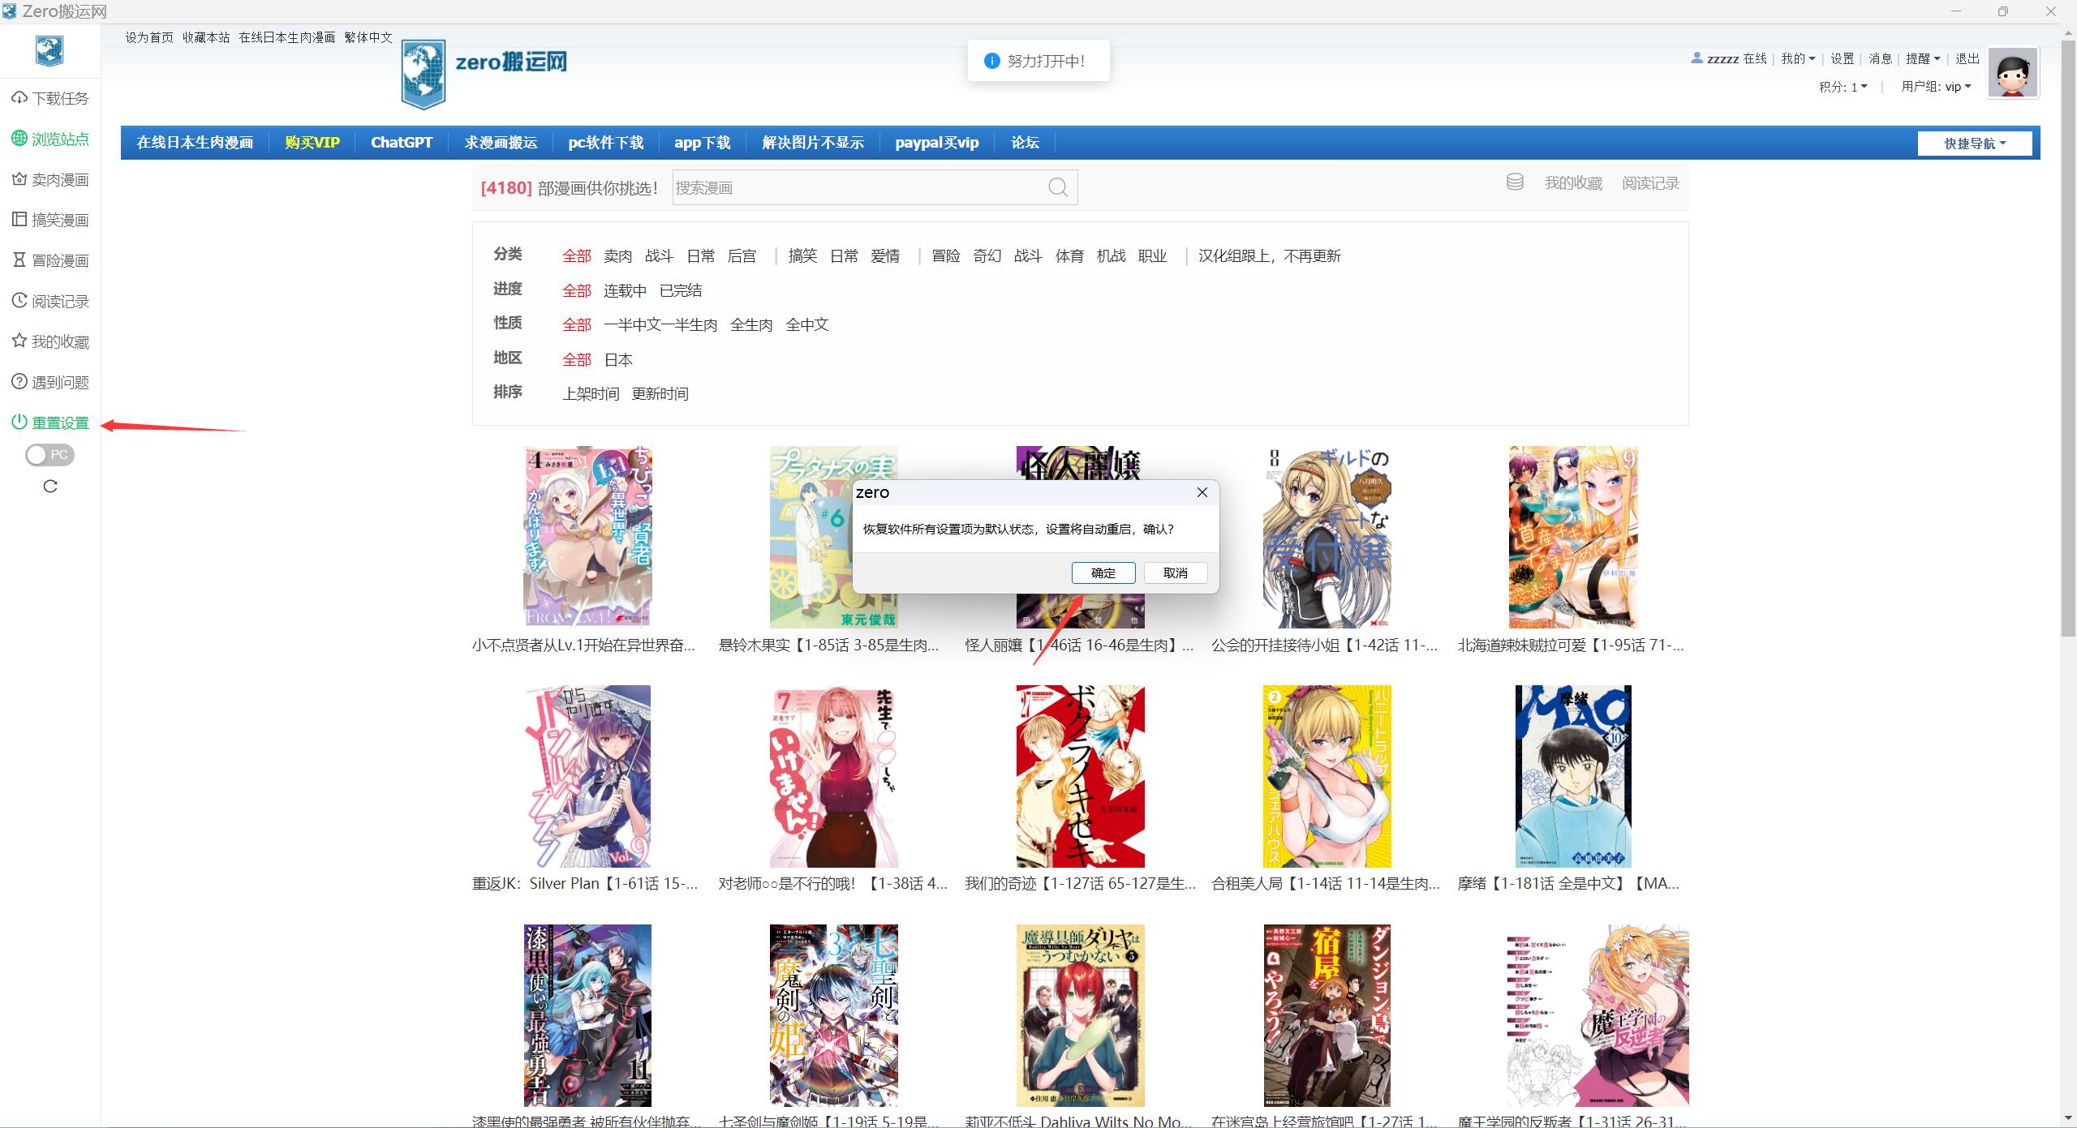Viewport: 2077px width, 1128px height.
Task: Toggle the PC mode switch
Action: (x=49, y=455)
